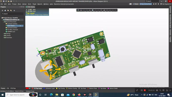The height and width of the screenshot is (97, 172).
Task: Open the File menu
Action: pos(2,4)
